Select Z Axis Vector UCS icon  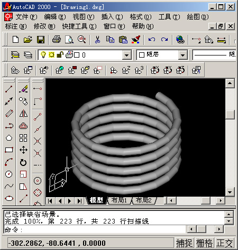tap(126, 70)
